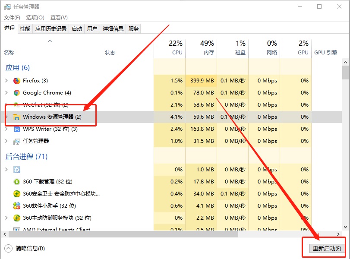Switch to the 用户 tab
350x259 pixels.
click(92, 29)
